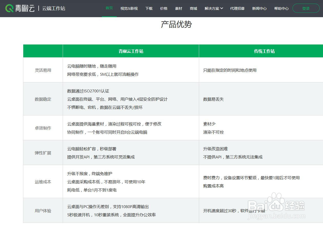
Task: Go to the 新闻中心 page
Action: [x=259, y=8]
